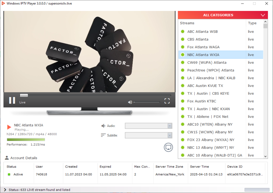273x193 pixels.
Task: Select the ABC Austin KVUE TX stream
Action: [x=221, y=86]
